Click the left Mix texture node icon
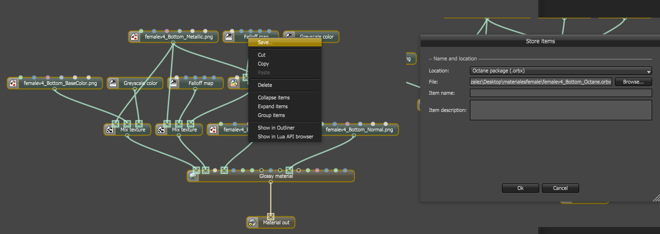 coord(110,130)
